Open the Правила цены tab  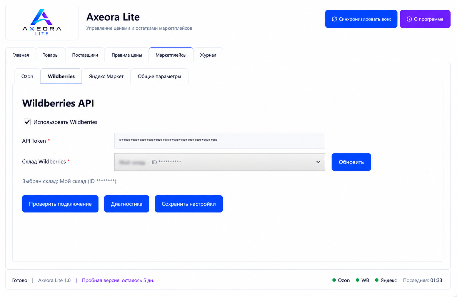point(127,55)
